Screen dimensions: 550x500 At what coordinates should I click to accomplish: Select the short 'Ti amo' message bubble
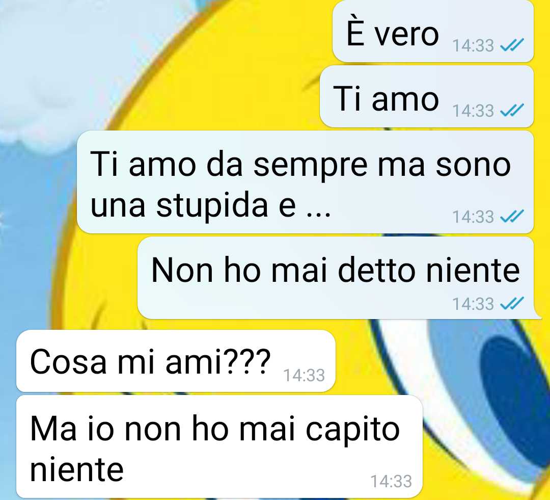click(427, 96)
